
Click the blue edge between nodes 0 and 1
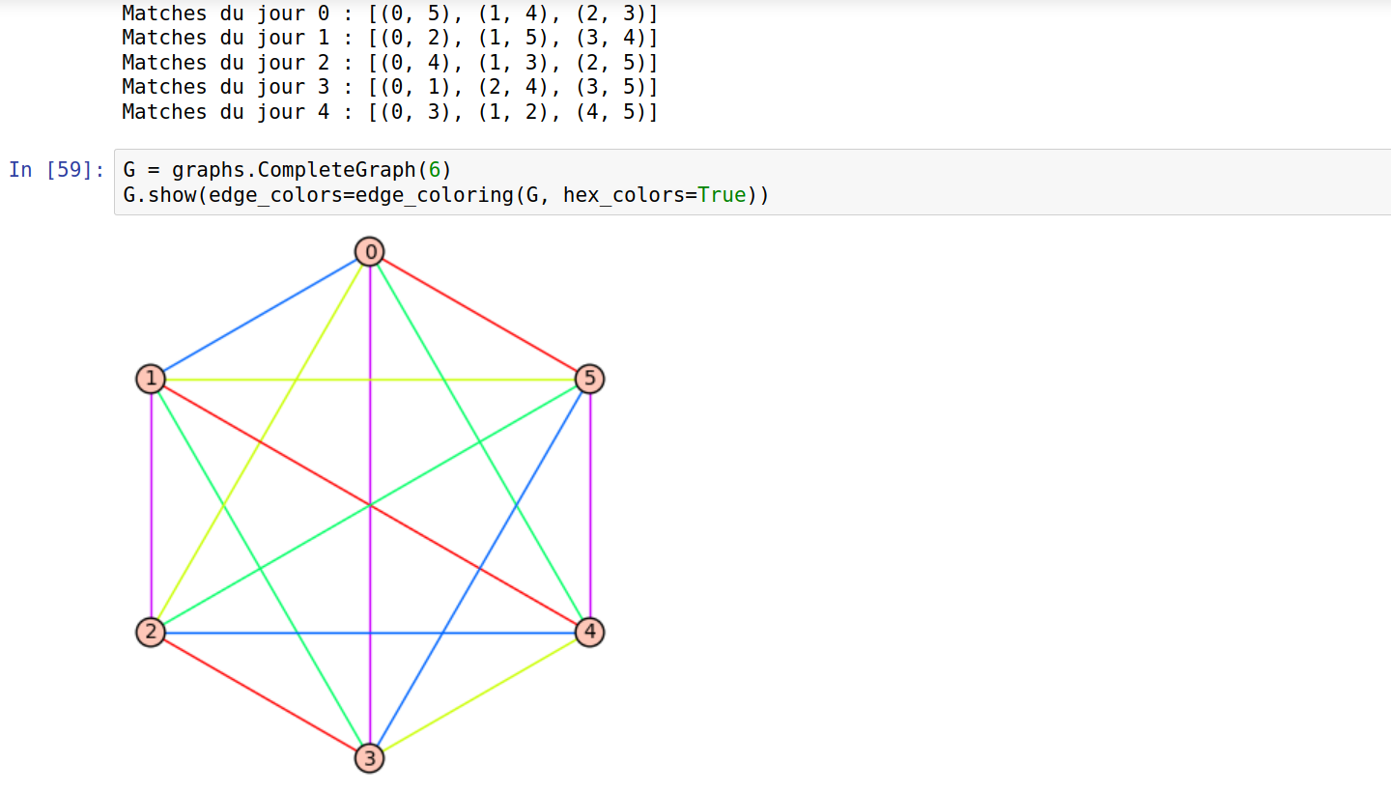point(259,316)
